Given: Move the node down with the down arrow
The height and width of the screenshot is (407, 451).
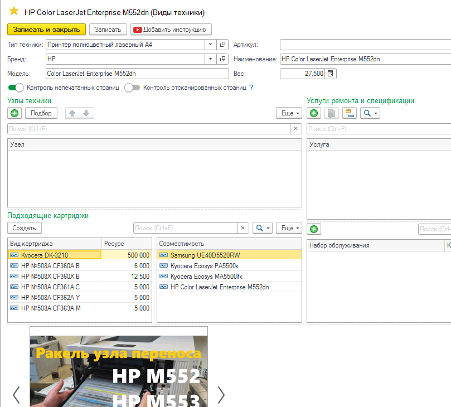Looking at the screenshot, I should coord(86,113).
